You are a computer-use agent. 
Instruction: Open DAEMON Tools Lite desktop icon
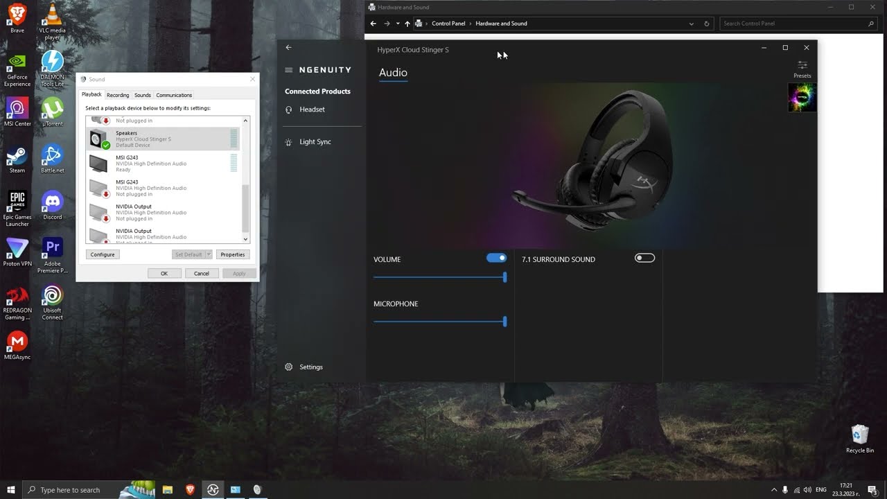(53, 69)
